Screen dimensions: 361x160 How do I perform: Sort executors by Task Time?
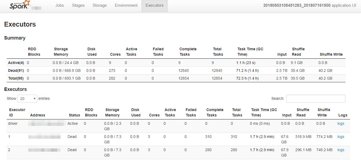(x=264, y=112)
